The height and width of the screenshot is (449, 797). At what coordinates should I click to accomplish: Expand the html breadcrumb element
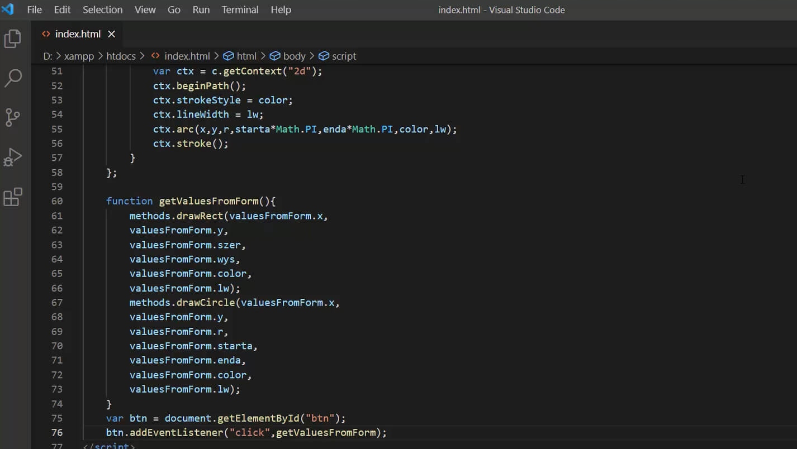coord(246,56)
